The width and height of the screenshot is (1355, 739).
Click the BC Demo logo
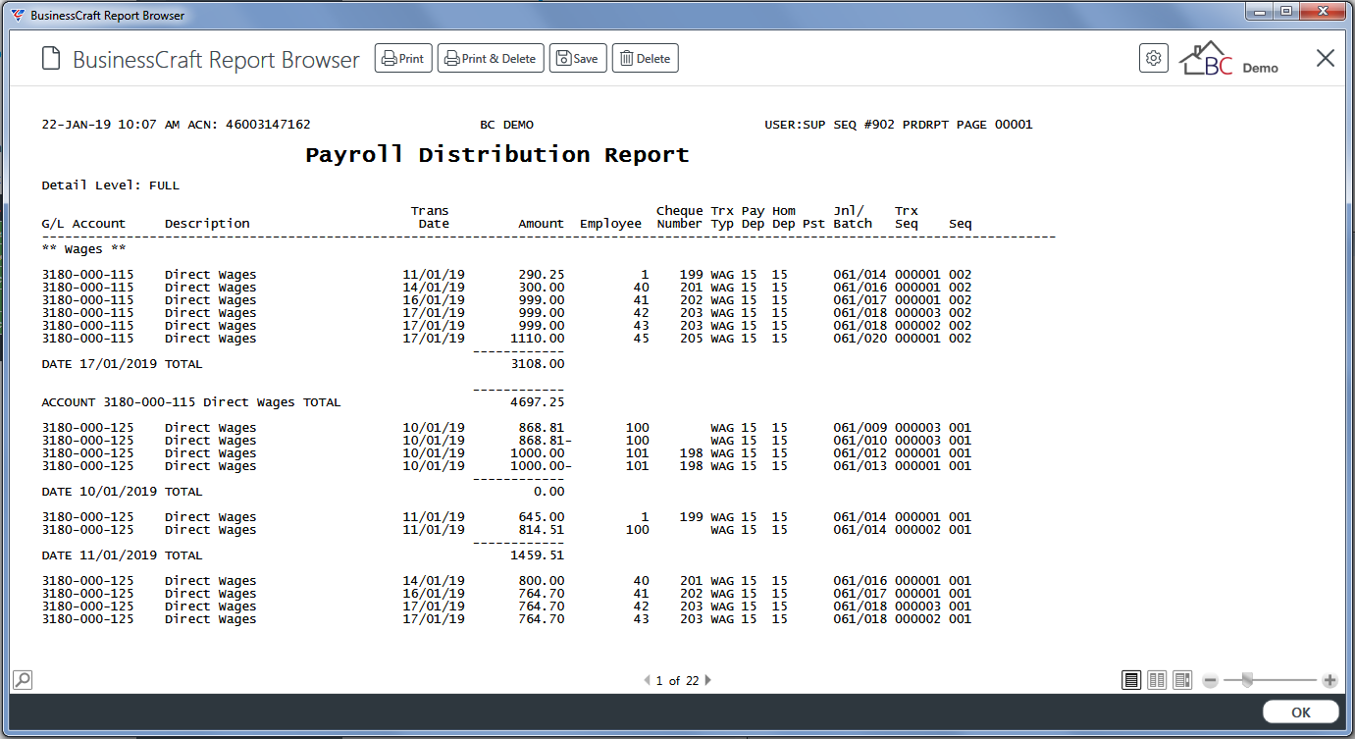(x=1228, y=59)
